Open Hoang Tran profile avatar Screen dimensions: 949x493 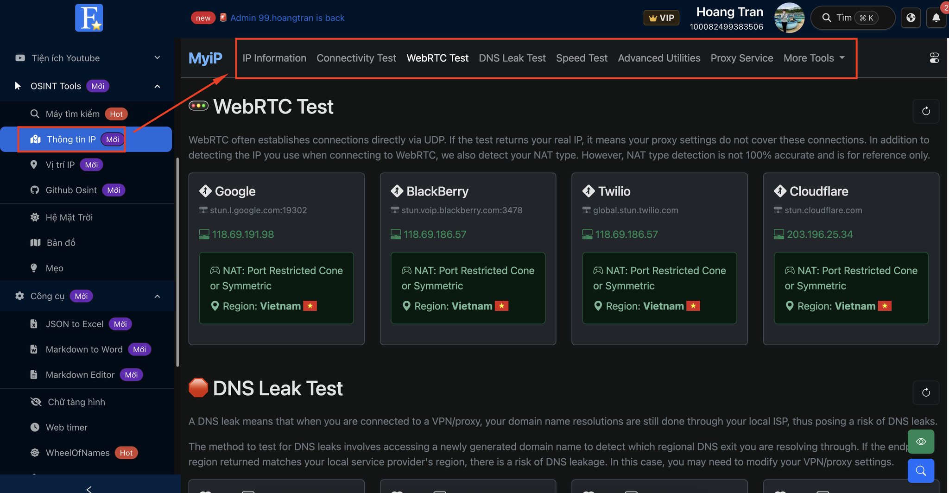click(x=789, y=18)
